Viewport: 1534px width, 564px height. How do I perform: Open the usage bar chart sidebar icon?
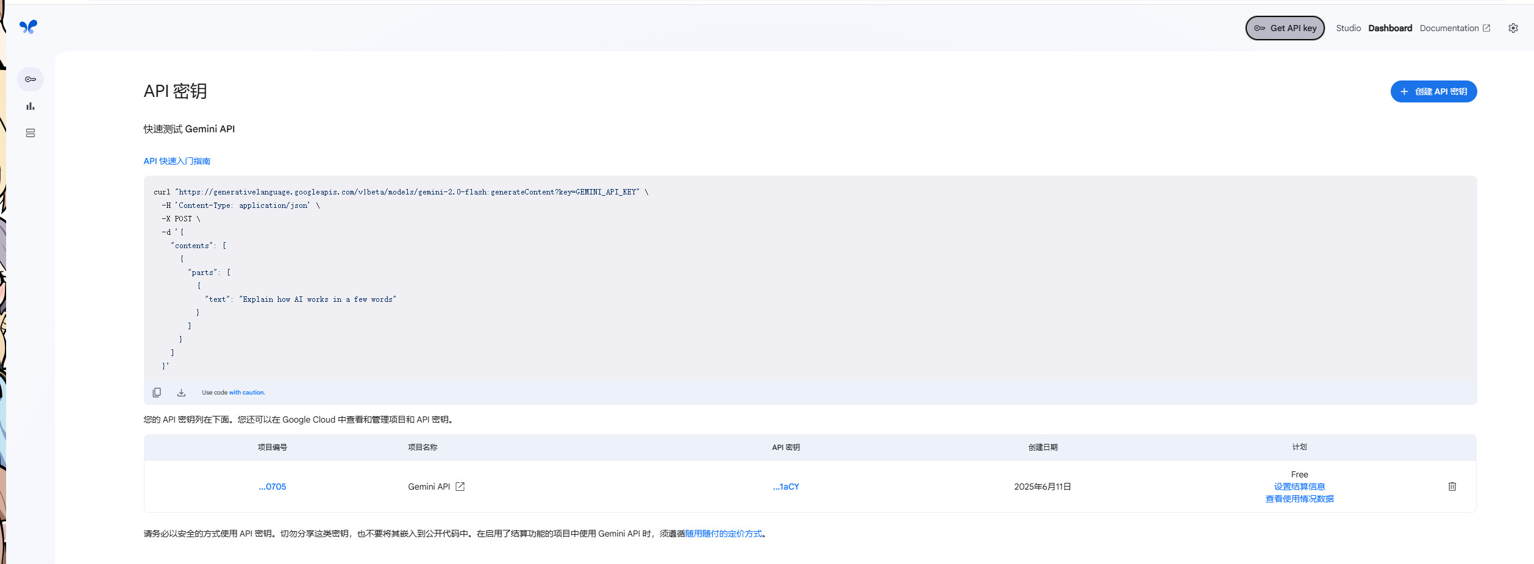click(x=30, y=106)
